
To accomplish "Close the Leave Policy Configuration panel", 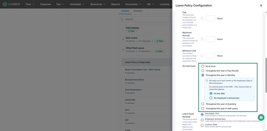I will tap(261, 5).
